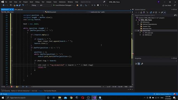Viewport: 178px width, 100px height.
Task: Click the Undo arrow icon
Action: click(23, 5)
